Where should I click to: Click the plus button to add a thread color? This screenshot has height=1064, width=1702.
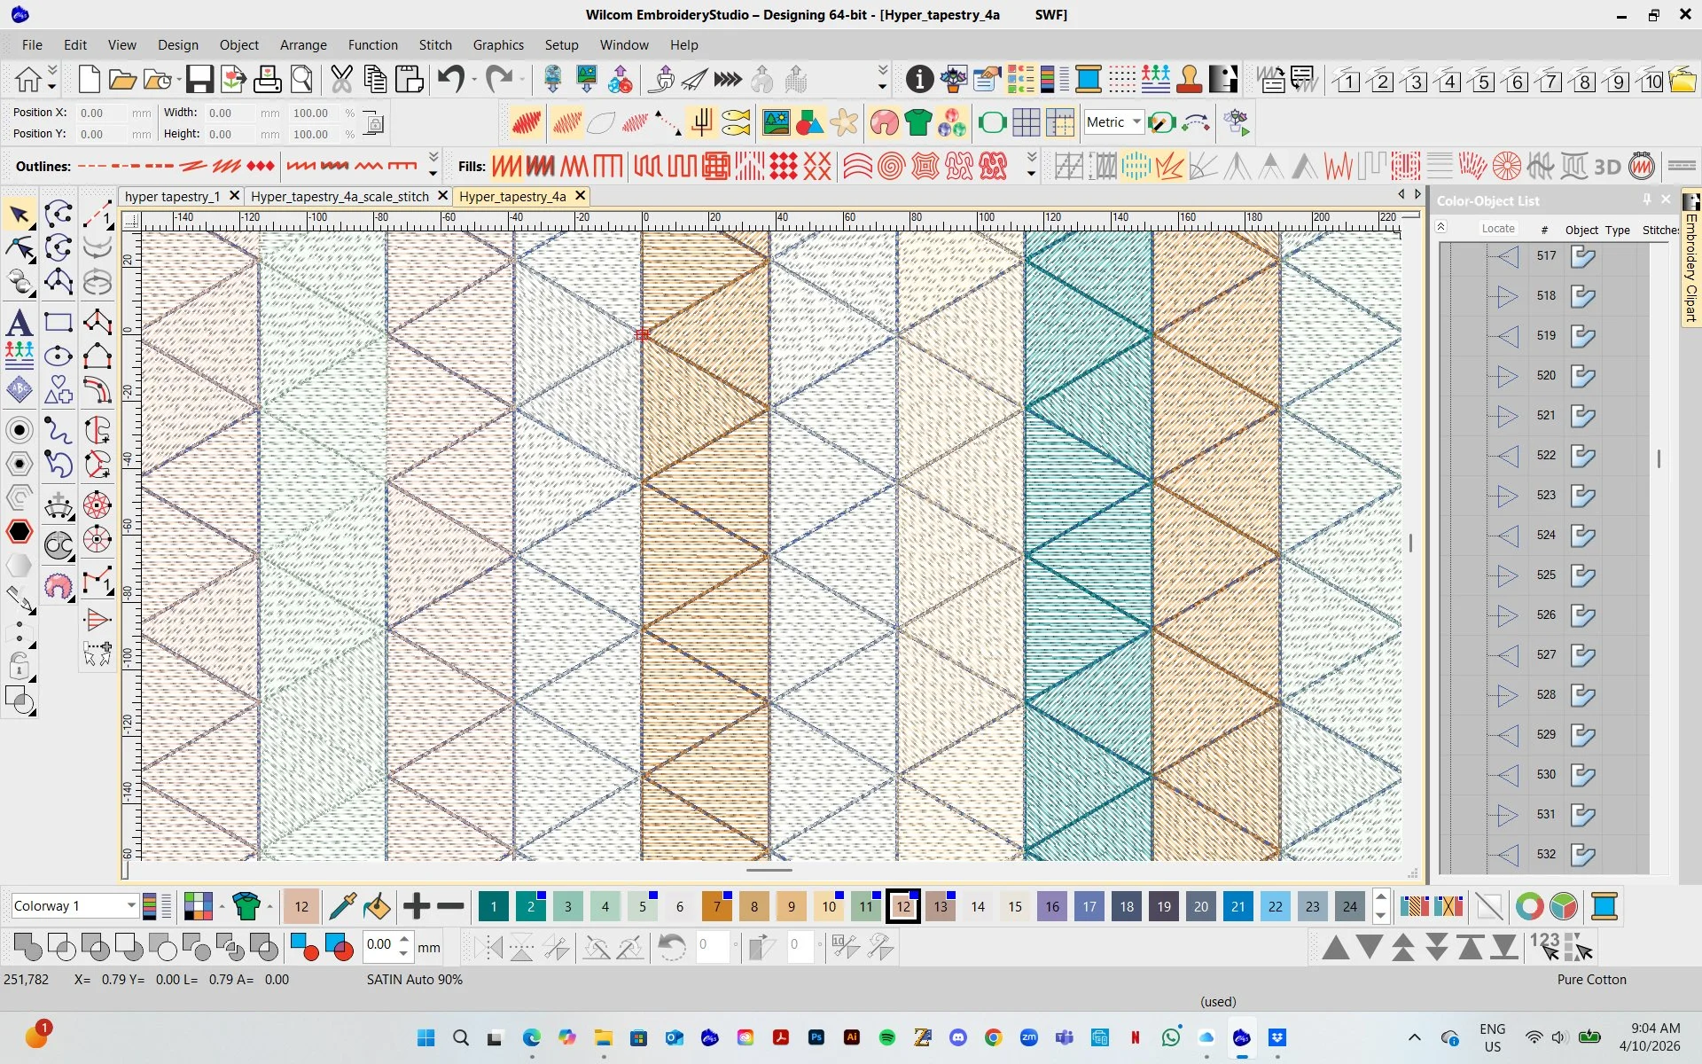click(415, 906)
